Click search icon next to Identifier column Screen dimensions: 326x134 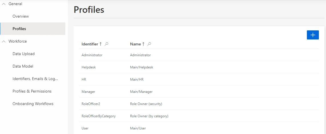[x=107, y=44]
